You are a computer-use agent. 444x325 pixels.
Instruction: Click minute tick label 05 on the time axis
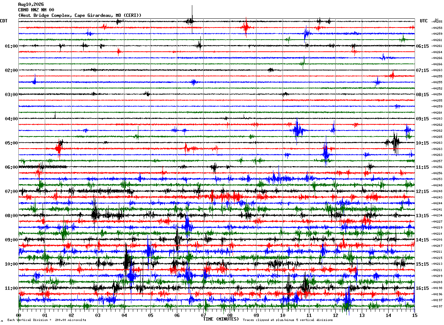click(150, 315)
